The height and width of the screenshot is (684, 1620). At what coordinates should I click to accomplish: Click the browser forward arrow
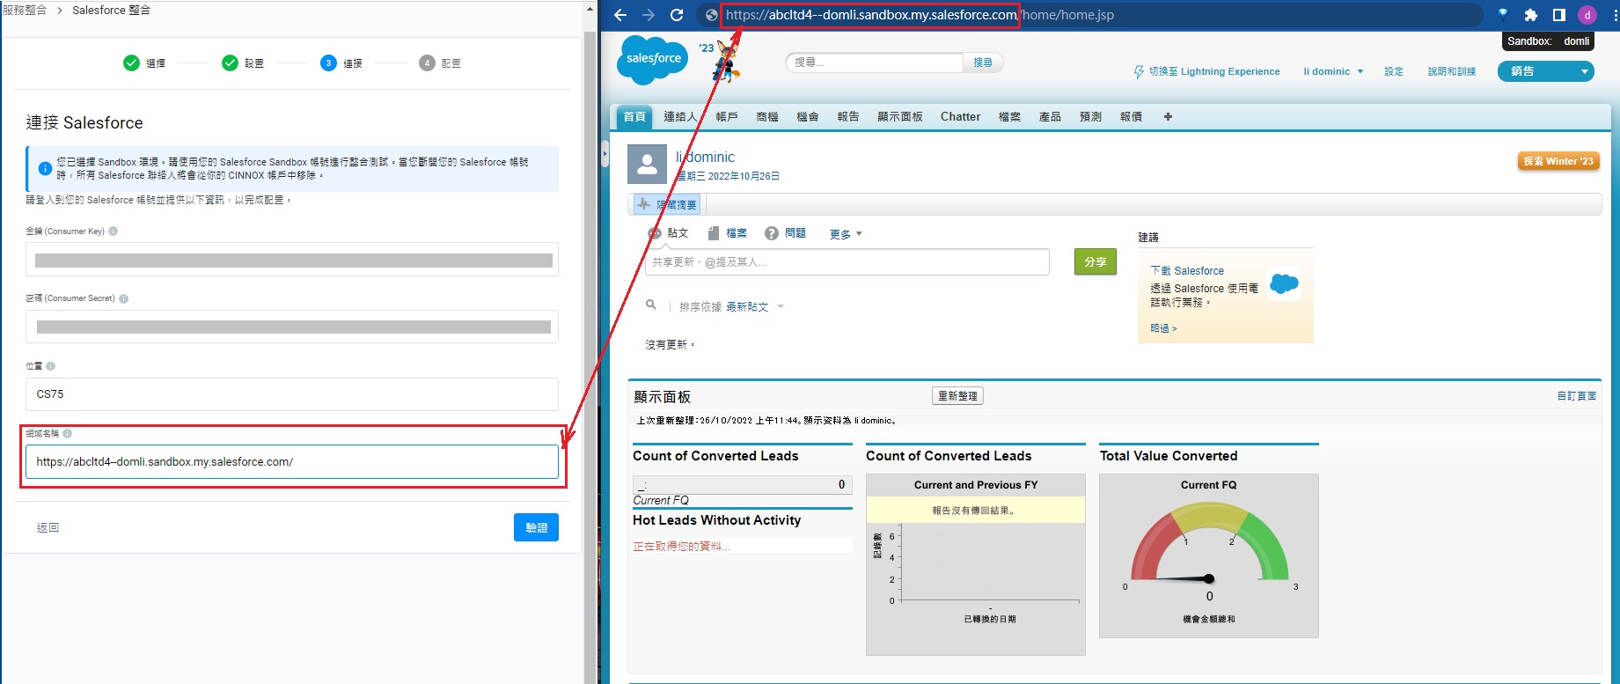(649, 15)
